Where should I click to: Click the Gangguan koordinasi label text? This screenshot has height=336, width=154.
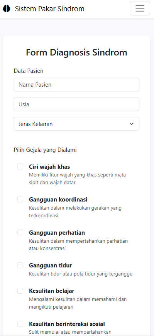[x=58, y=200]
